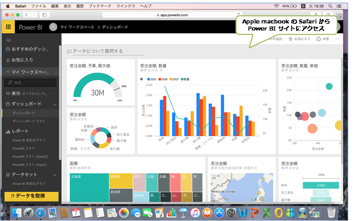Reload page with Safari refresh icon
The image size is (353, 221).
pyautogui.click(x=239, y=14)
